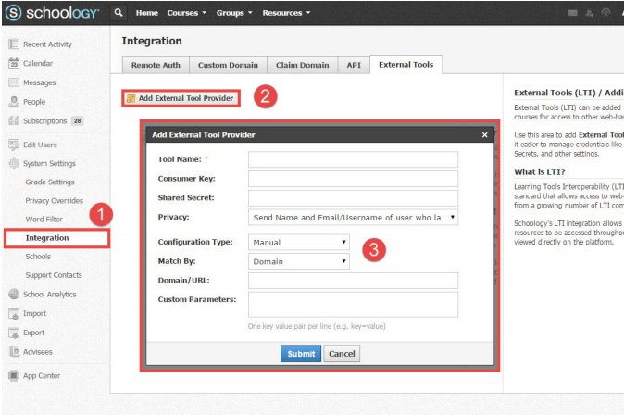Open Schools in sidebar
The height and width of the screenshot is (415, 624).
click(38, 257)
